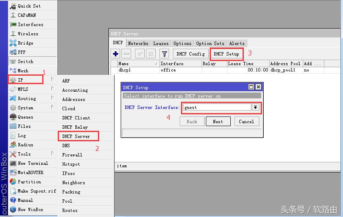Expand MPLS submenu arrow

click(x=52, y=88)
